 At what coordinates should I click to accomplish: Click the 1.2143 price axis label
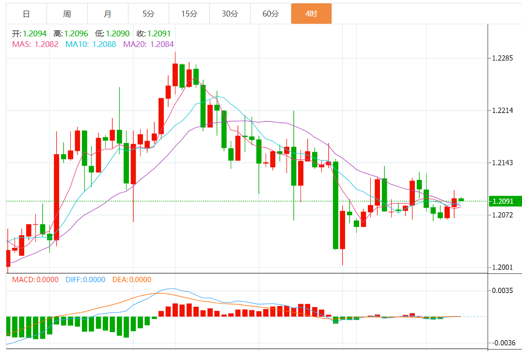(502, 163)
